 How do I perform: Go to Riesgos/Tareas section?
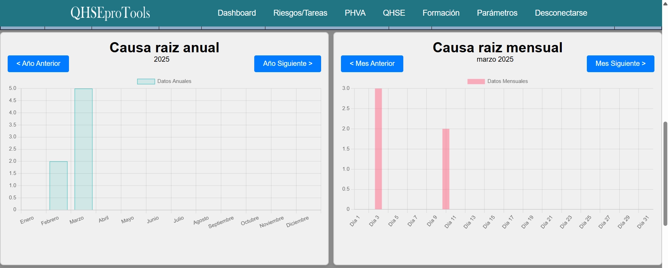coord(300,13)
